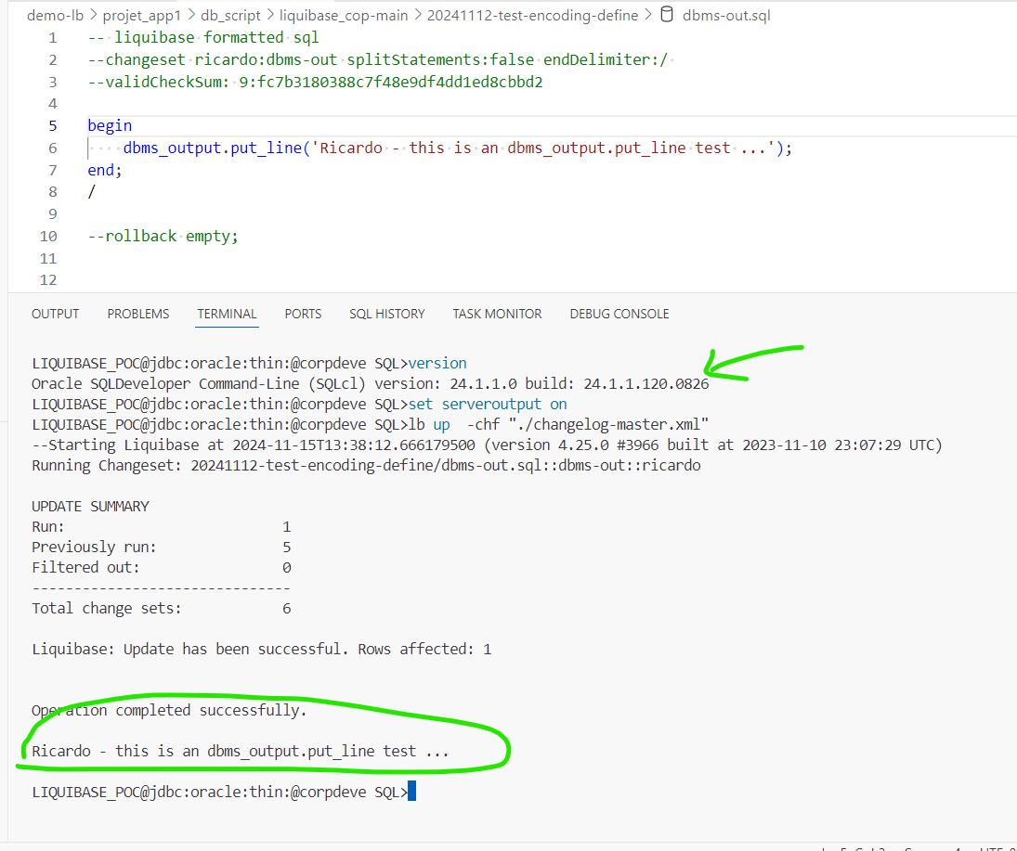Screen dimensions: 1017x851
Task: Click line number 5 in the gutter
Action: [x=53, y=125]
